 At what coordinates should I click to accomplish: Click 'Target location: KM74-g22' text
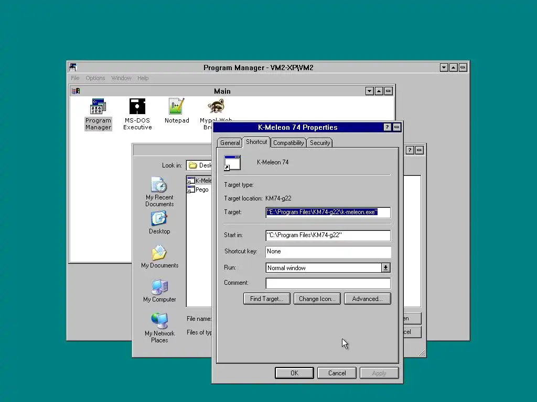(257, 198)
